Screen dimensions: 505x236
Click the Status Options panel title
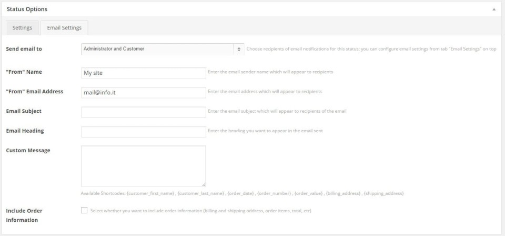(x=27, y=9)
